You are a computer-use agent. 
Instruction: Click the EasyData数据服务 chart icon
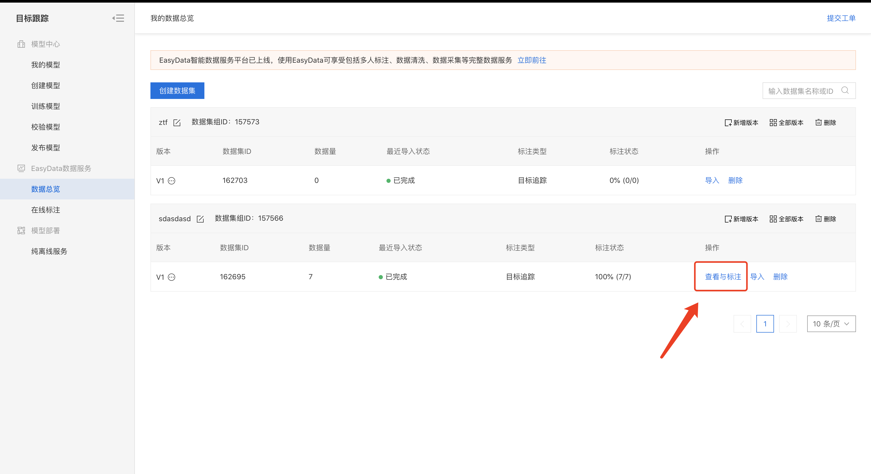click(x=21, y=168)
